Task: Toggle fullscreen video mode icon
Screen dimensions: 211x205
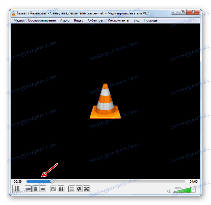Action: click(54, 189)
